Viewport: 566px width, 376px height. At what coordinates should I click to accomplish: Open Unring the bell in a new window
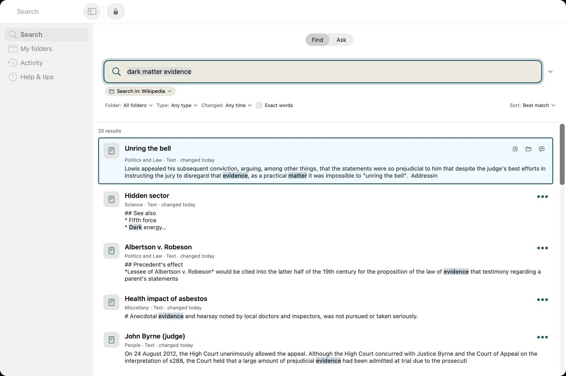point(515,149)
